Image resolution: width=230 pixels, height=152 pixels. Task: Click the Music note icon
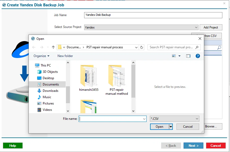[39, 97]
